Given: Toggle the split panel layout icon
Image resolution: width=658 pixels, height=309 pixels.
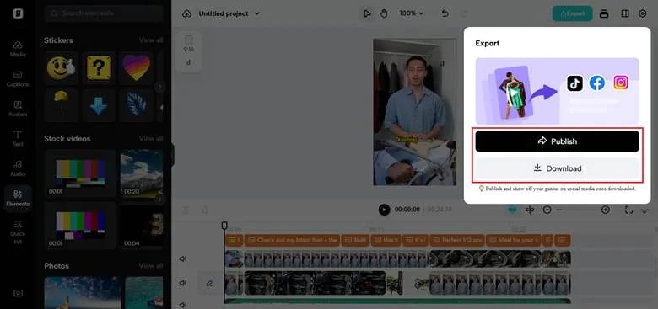Looking at the screenshot, I should coord(625,13).
